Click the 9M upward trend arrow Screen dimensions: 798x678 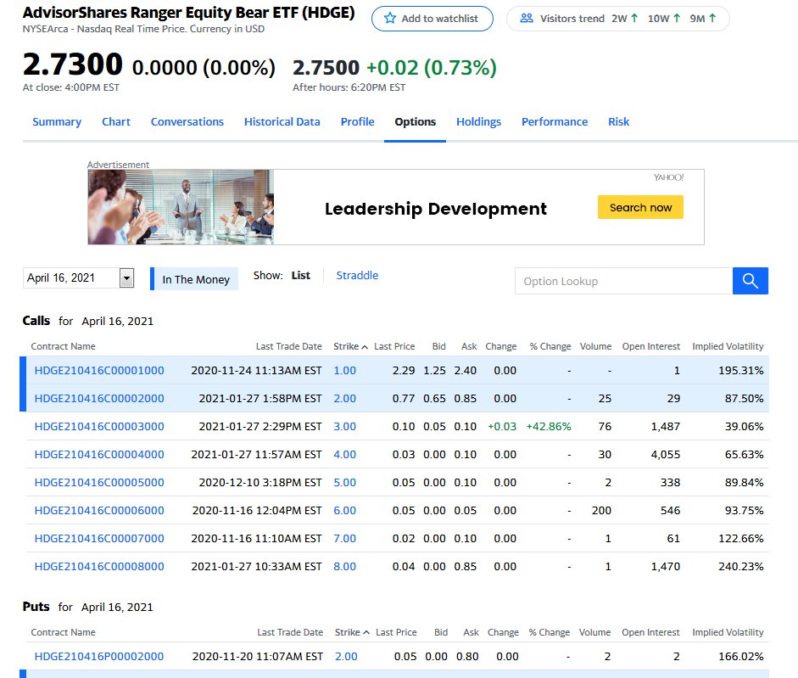click(x=712, y=19)
